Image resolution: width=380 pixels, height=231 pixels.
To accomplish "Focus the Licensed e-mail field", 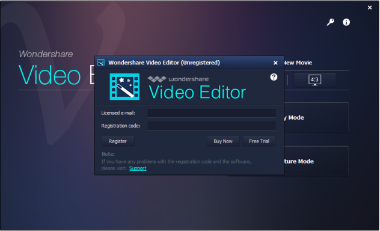I will pos(212,113).
